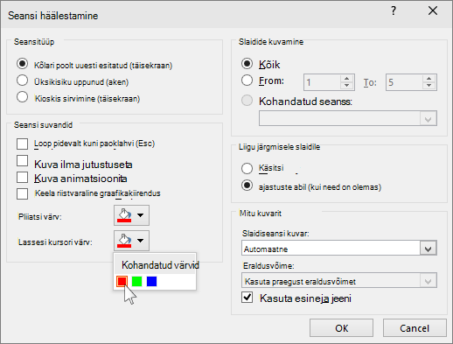Click the Kohandatud värvid header
Image resolution: width=453 pixels, height=344 pixels.
(160, 265)
